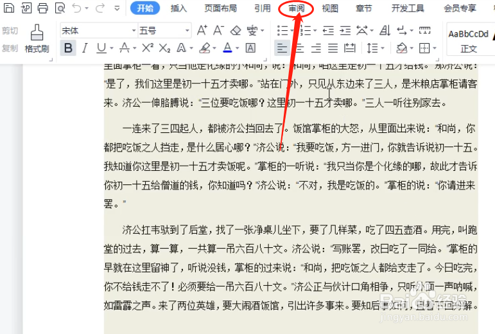
Task: Click the sort icon
Action: (x=385, y=31)
